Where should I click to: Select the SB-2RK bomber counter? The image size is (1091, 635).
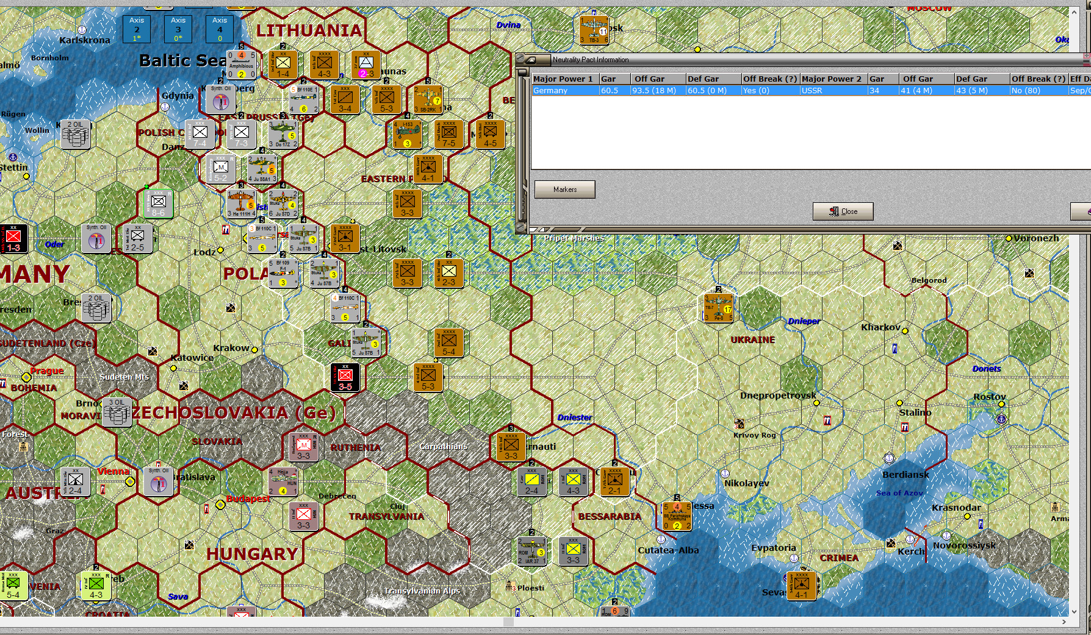tap(428, 99)
